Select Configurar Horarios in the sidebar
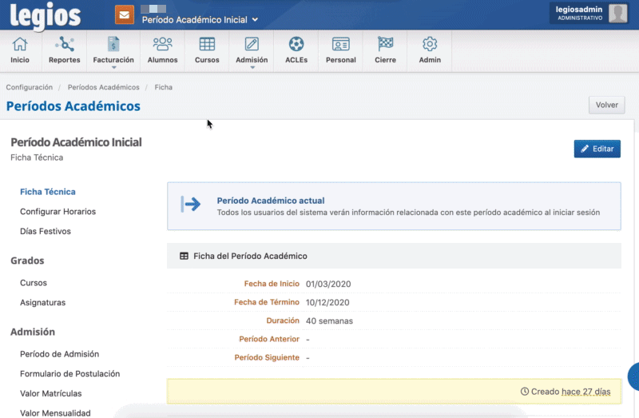Image resolution: width=639 pixels, height=418 pixels. click(58, 212)
